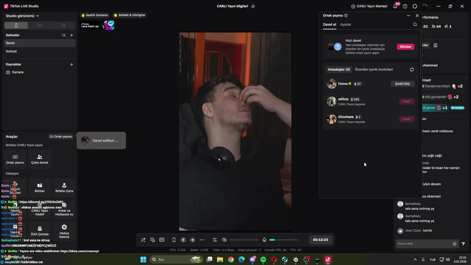Click Katıl next to Güzelmım
The image size is (471, 265).
coord(407,119)
